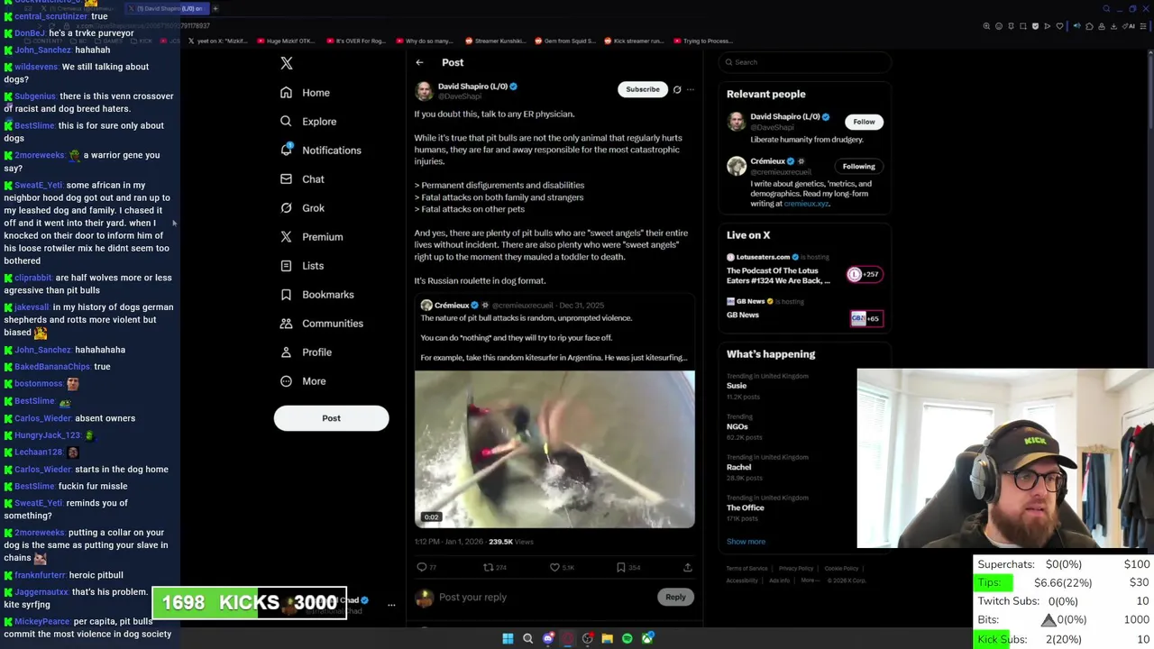
Task: Open File Explorer from the taskbar
Action: click(607, 639)
